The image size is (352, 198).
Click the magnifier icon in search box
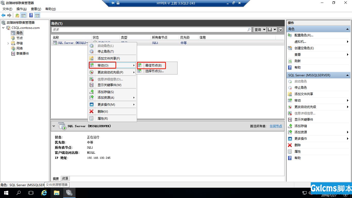click(249, 30)
